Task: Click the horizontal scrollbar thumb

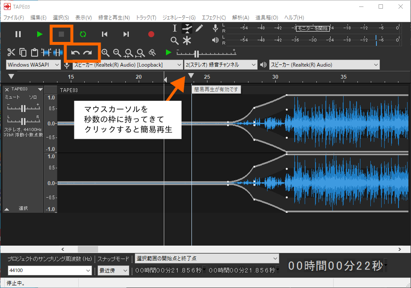Action: (88, 249)
